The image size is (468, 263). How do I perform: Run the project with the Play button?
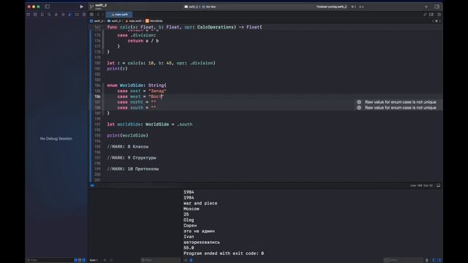coord(81,7)
